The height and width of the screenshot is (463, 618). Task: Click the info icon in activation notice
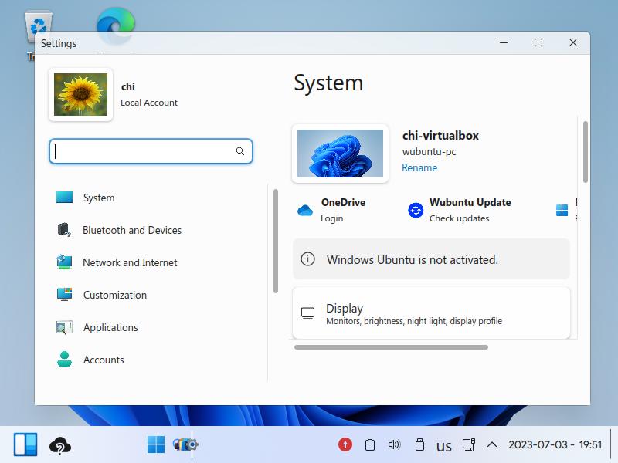pyautogui.click(x=307, y=259)
